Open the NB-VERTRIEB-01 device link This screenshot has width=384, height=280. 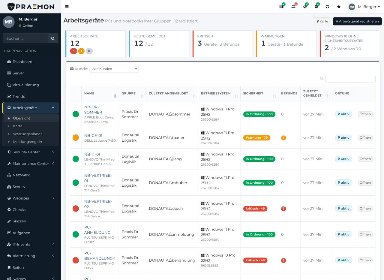pos(98,178)
